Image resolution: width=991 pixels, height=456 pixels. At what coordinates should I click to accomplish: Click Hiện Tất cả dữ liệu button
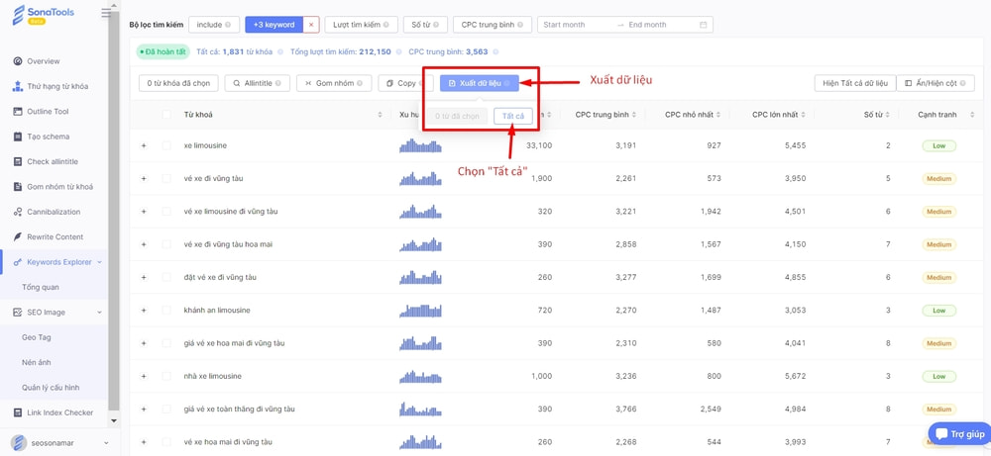click(x=855, y=83)
